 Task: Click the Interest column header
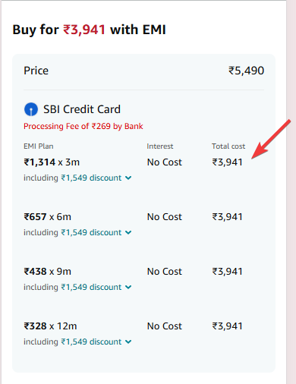pos(160,146)
